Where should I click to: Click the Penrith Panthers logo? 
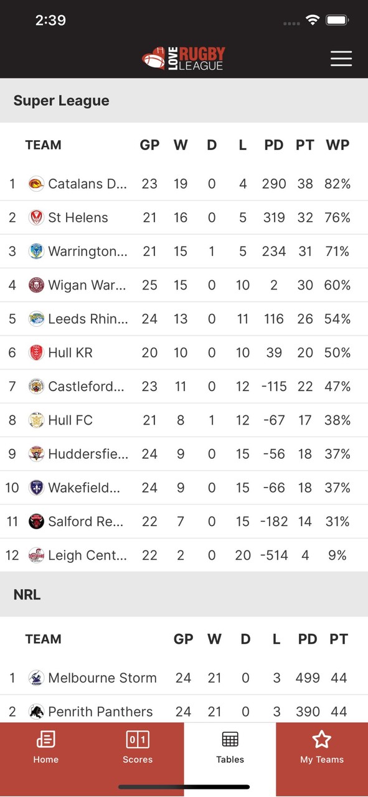pos(37,711)
